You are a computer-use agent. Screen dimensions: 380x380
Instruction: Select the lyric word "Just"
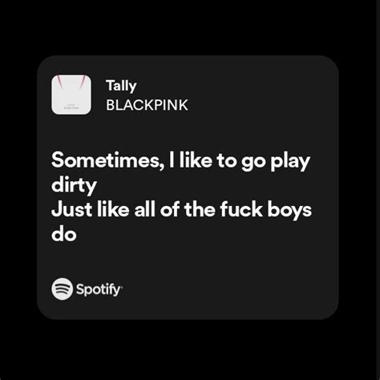point(72,209)
